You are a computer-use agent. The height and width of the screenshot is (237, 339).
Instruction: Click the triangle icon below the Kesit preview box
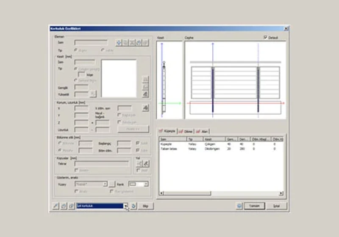click(145, 94)
